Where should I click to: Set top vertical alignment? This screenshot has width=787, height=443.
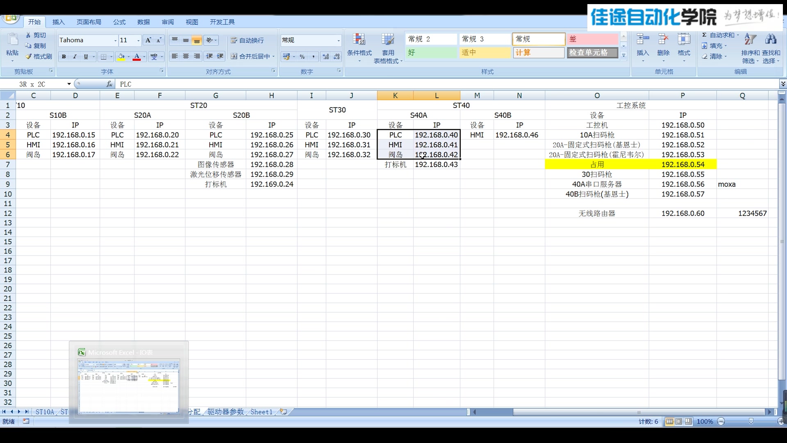(175, 40)
